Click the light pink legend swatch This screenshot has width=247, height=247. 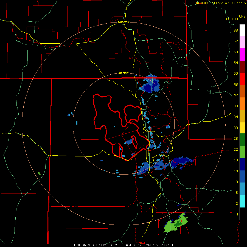[242, 42]
